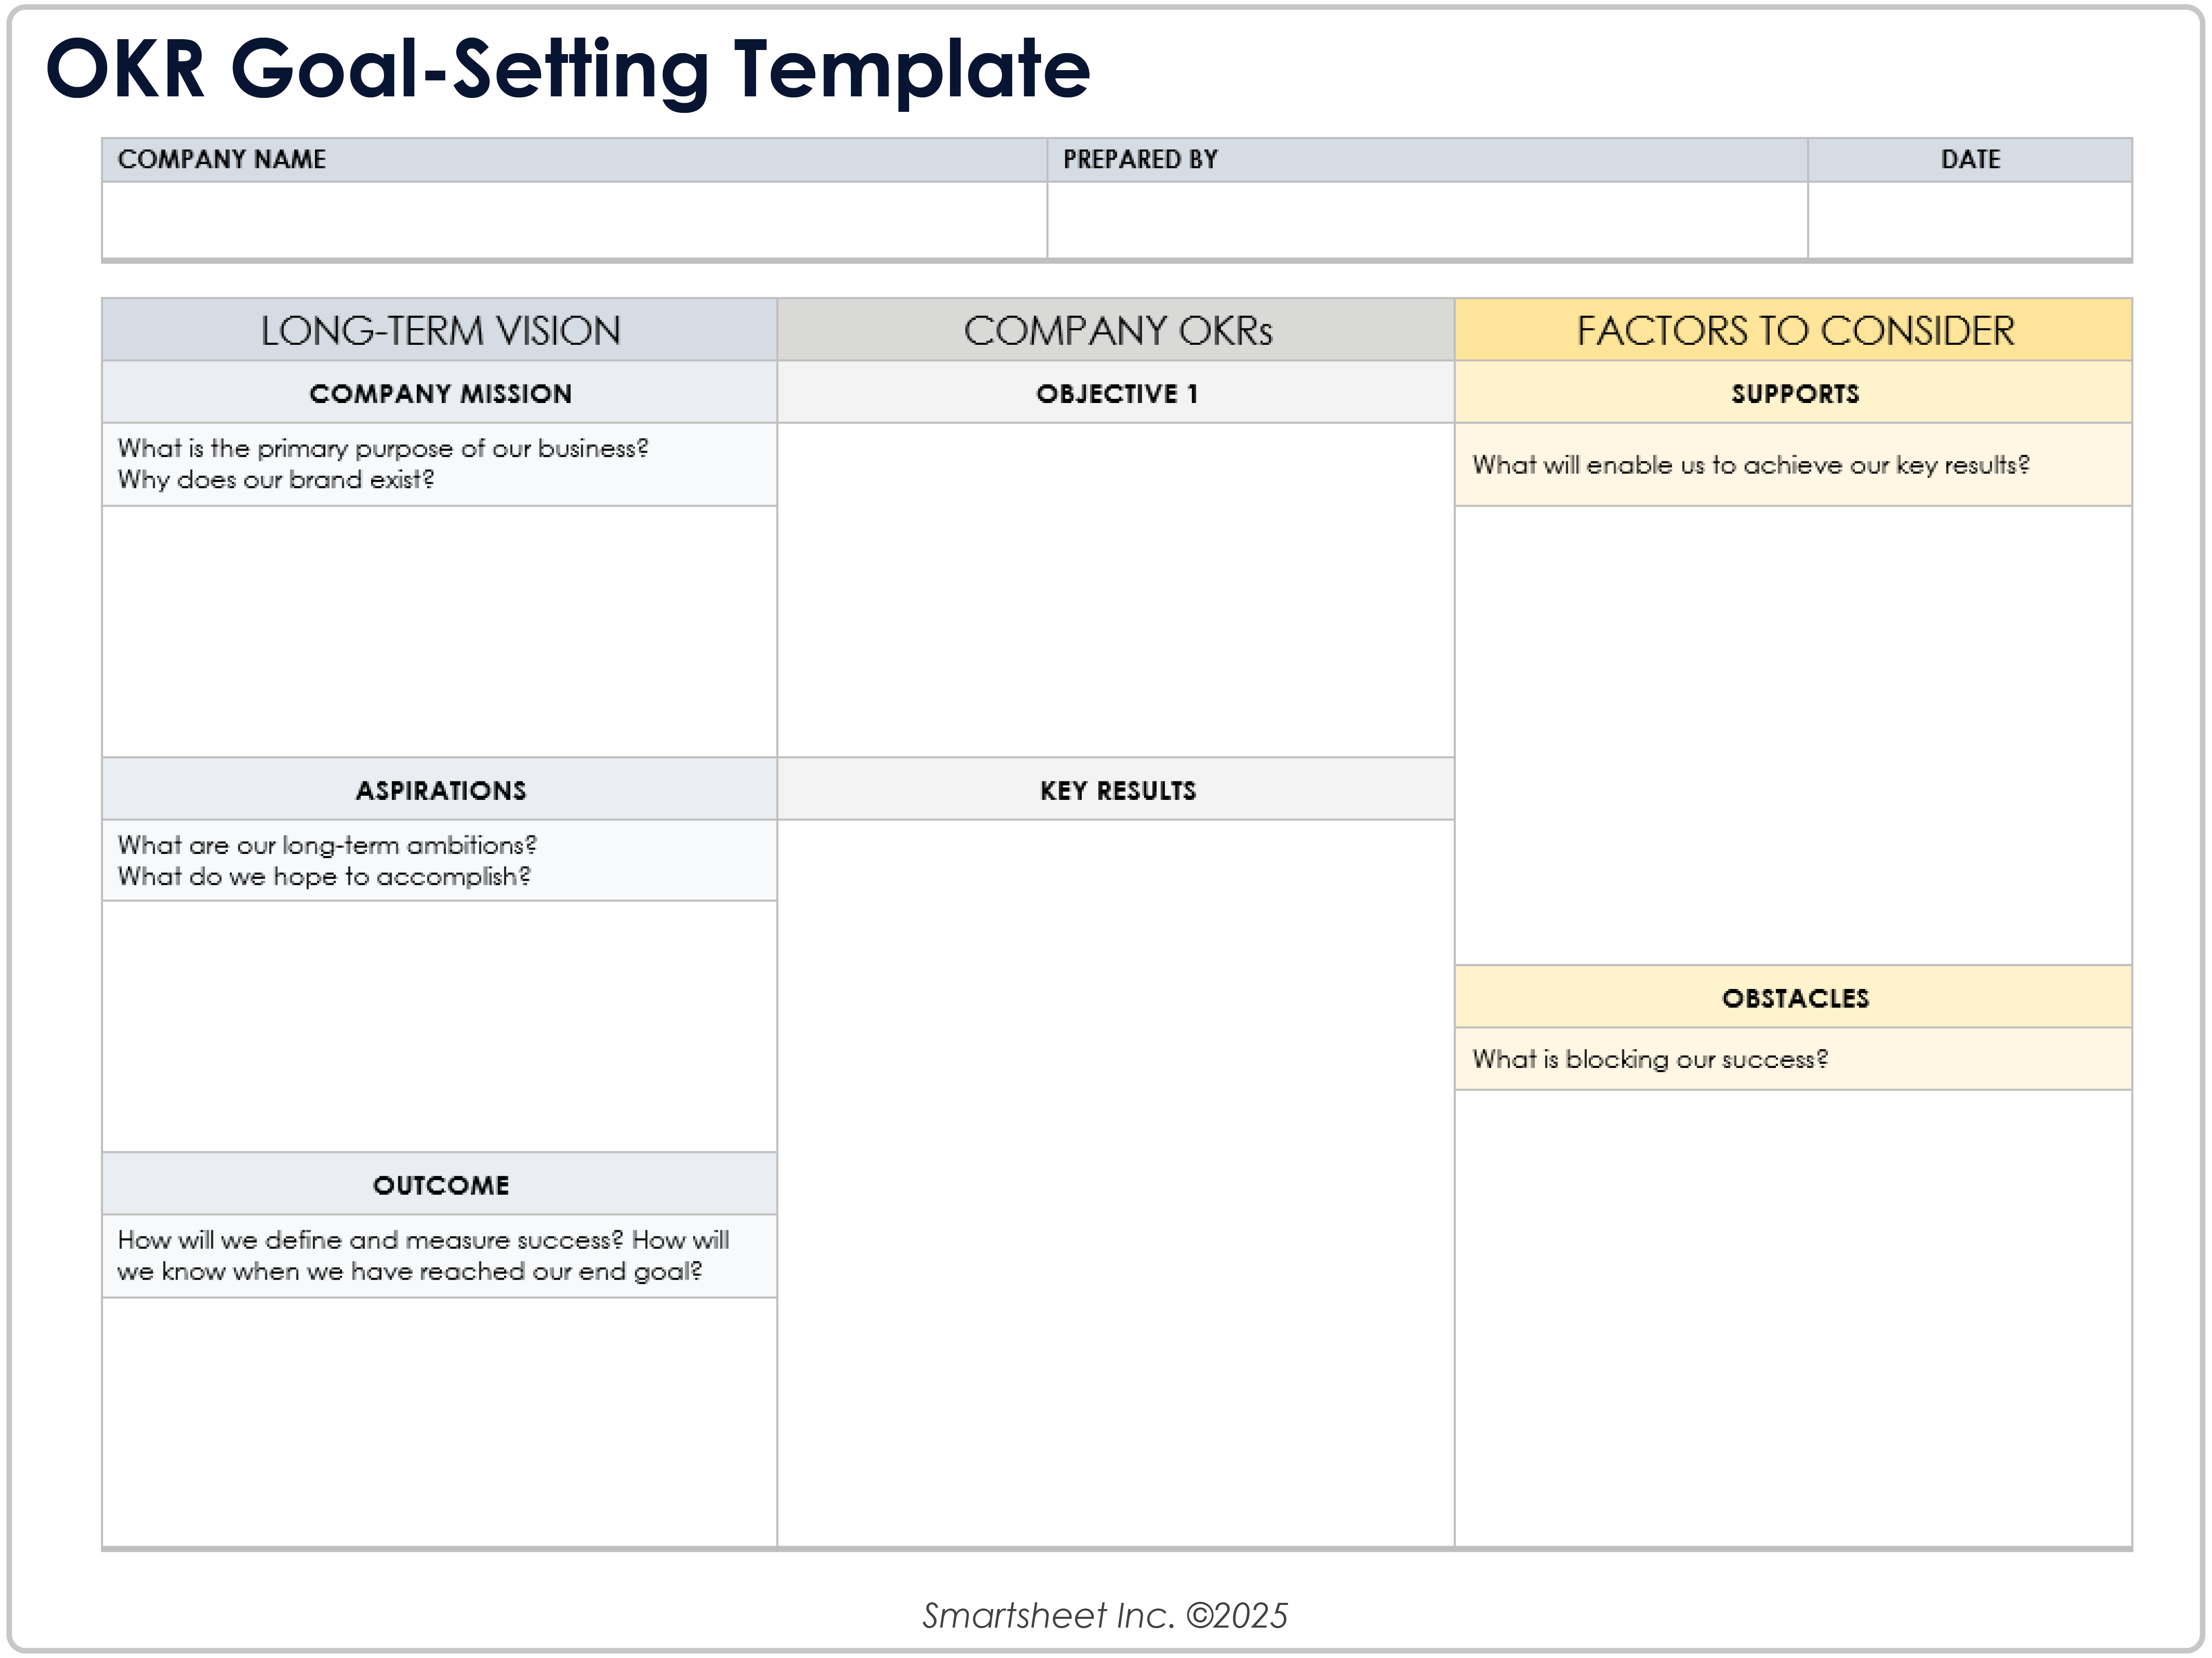The width and height of the screenshot is (2212, 1658).
Task: Click the Smartsheet Inc. ©2025 footer text
Action: coord(1105,1615)
